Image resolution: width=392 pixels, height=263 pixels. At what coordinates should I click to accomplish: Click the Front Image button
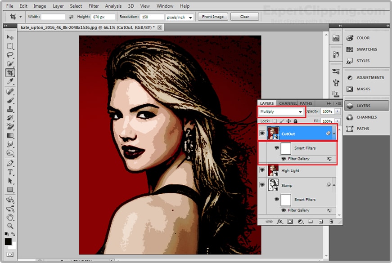tap(213, 17)
